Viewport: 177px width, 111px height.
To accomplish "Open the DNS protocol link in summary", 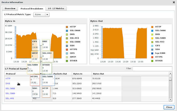I will (x=8, y=84).
